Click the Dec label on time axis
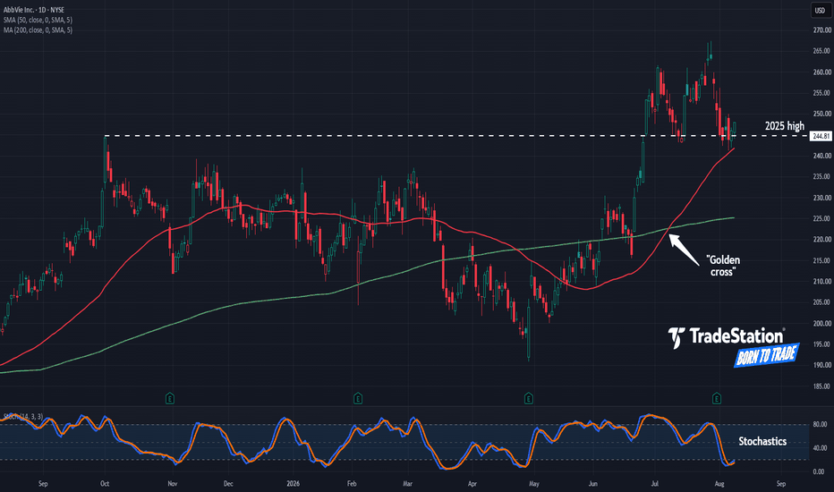834x492 pixels. pyautogui.click(x=228, y=483)
